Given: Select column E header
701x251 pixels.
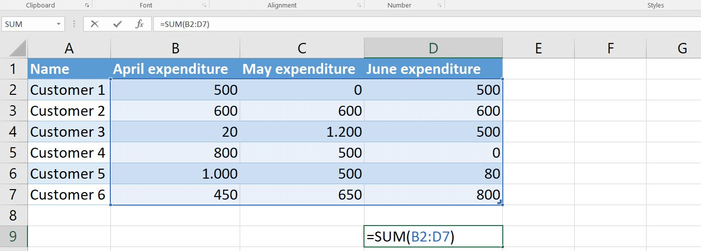Looking at the screenshot, I should point(538,48).
